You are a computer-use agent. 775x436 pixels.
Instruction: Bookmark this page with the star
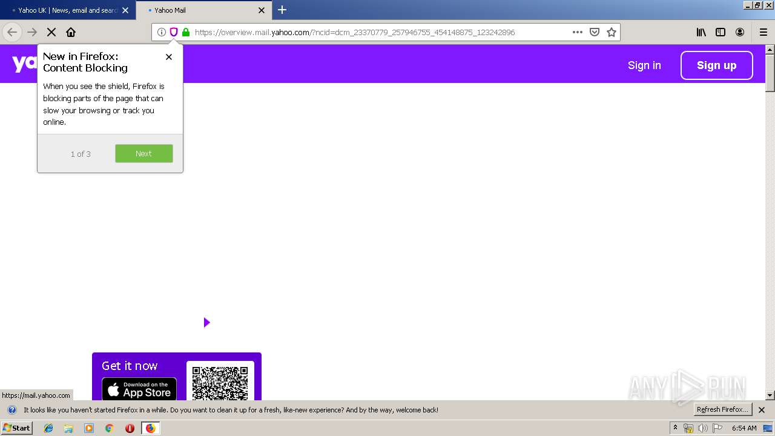pyautogui.click(x=612, y=32)
